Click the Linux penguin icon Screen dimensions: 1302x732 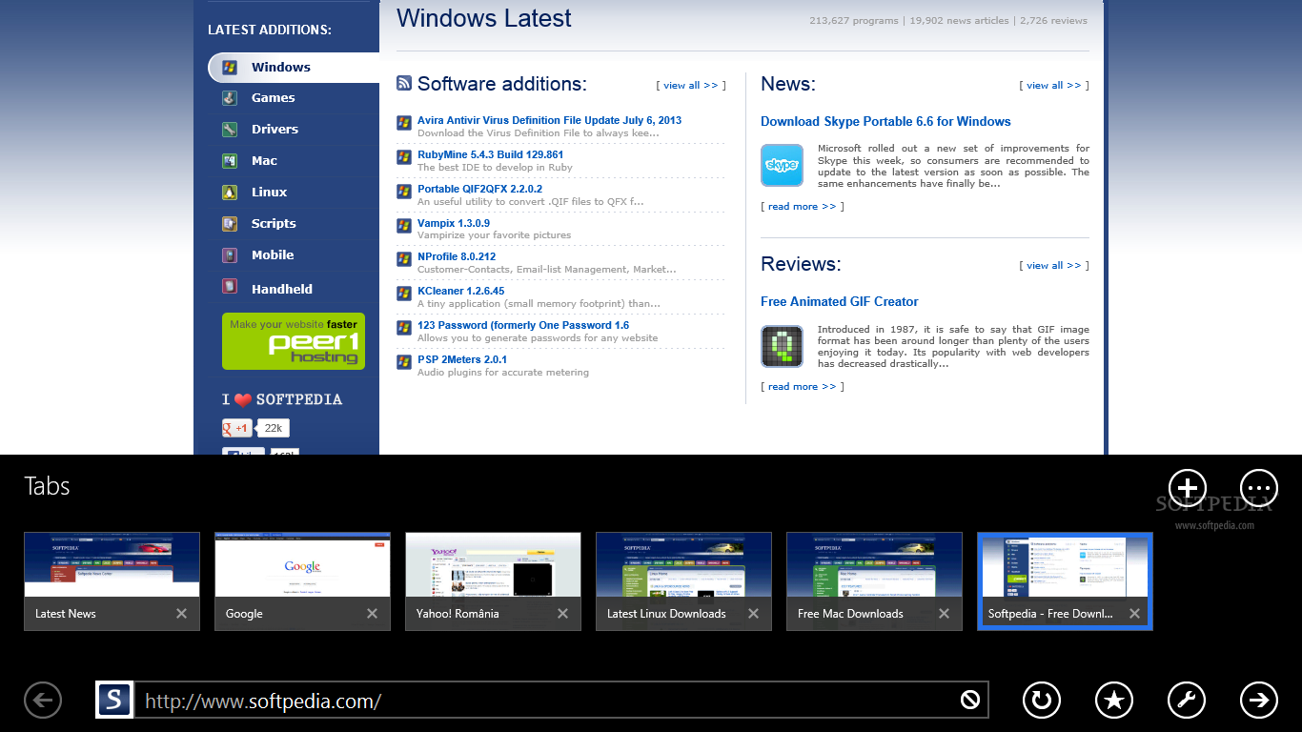pos(230,192)
